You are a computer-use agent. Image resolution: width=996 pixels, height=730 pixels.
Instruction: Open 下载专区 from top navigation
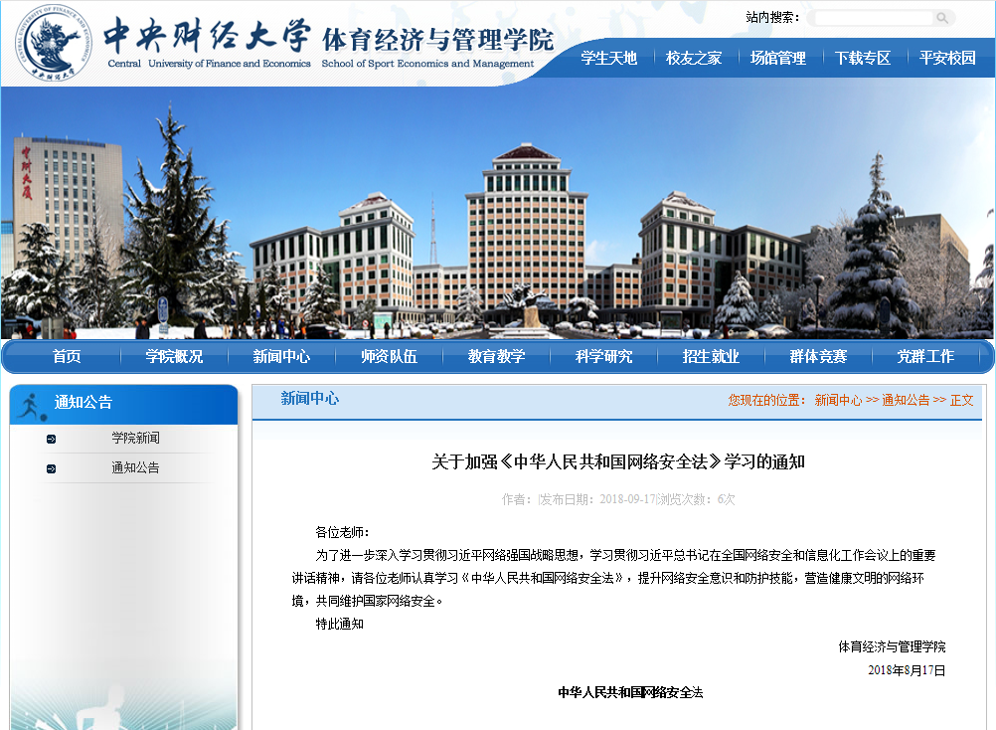pos(864,57)
